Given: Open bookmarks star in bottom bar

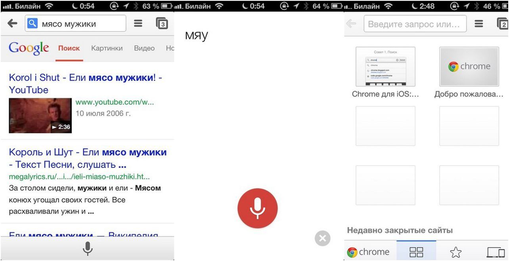Looking at the screenshot, I should (x=456, y=252).
